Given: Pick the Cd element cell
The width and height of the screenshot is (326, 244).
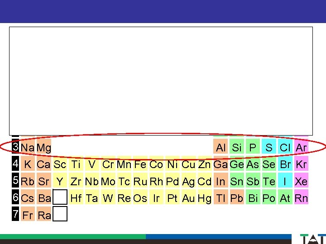Looking at the screenshot, I should [x=205, y=180].
